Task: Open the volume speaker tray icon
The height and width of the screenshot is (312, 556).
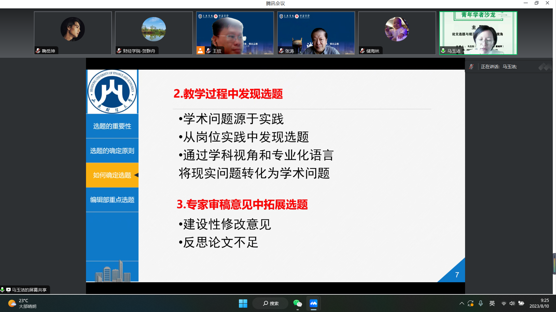Action: click(512, 303)
